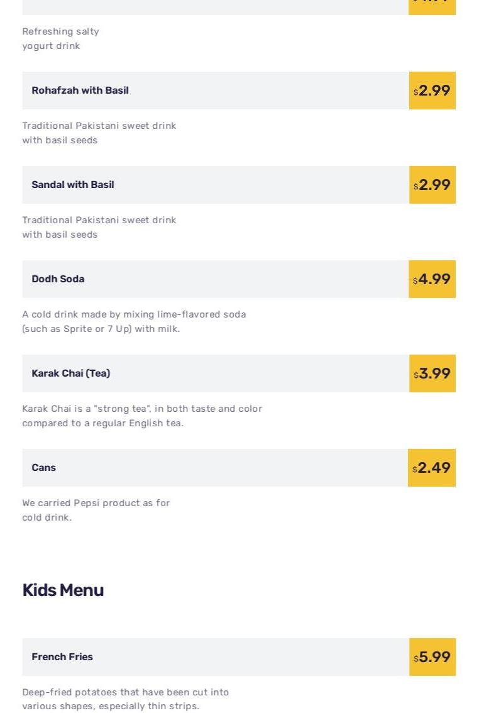484x713 pixels.
Task: Tap the $4.99 price tag for Dodh Soda
Action: [x=432, y=279]
